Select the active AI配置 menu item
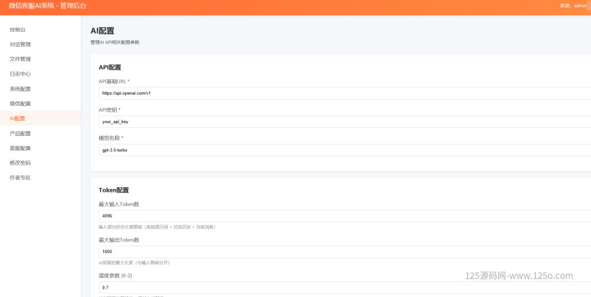This screenshot has width=591, height=297. 18,118
